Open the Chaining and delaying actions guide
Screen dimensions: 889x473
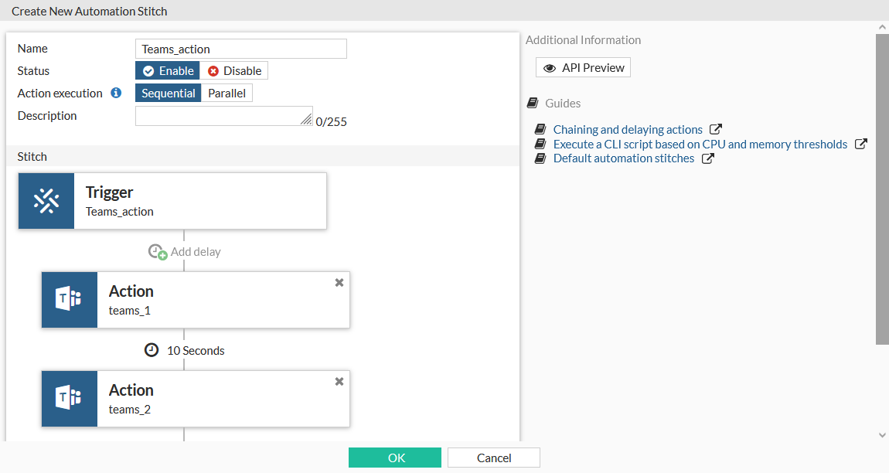628,130
